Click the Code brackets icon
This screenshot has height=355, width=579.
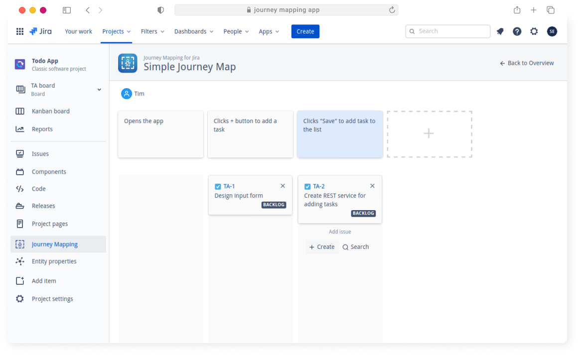[20, 189]
